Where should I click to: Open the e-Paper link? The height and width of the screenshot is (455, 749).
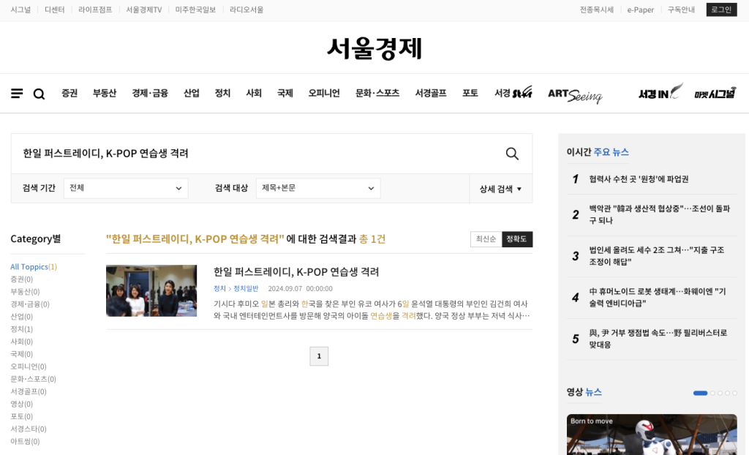[641, 10]
